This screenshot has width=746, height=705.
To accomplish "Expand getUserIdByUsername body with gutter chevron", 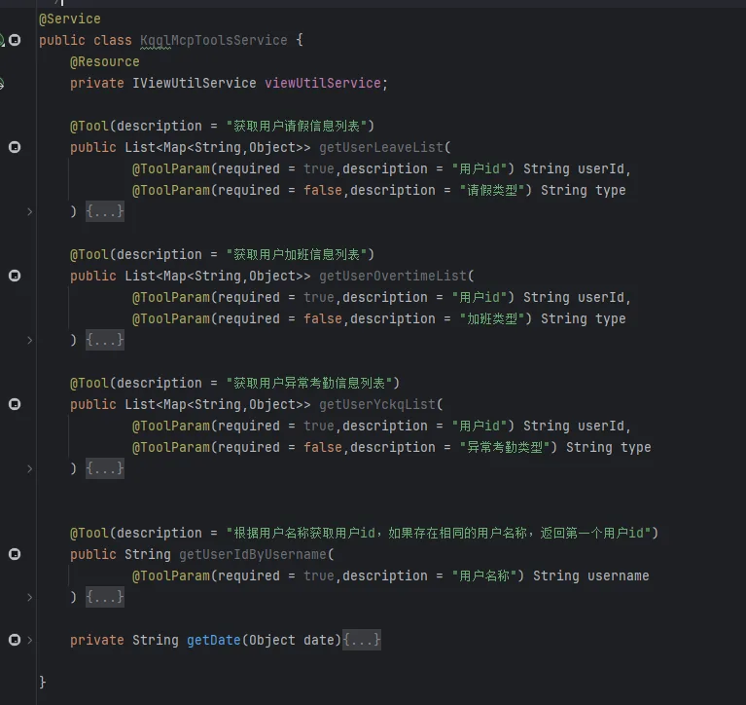I will pyautogui.click(x=30, y=597).
